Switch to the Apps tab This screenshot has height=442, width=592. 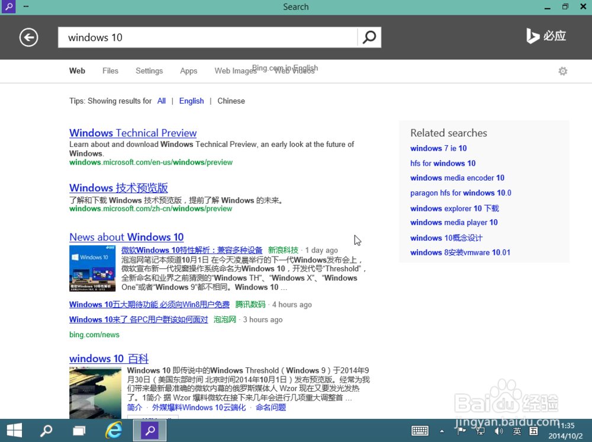(188, 71)
